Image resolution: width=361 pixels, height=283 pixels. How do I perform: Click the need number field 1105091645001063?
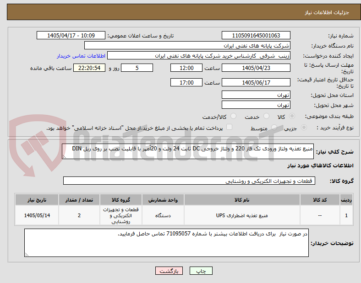(256, 35)
